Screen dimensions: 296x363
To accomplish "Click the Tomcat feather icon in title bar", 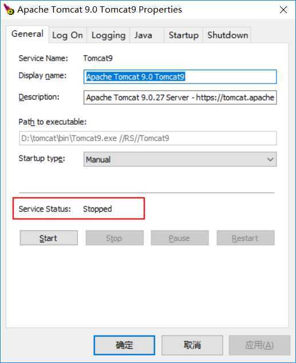I will (9, 9).
